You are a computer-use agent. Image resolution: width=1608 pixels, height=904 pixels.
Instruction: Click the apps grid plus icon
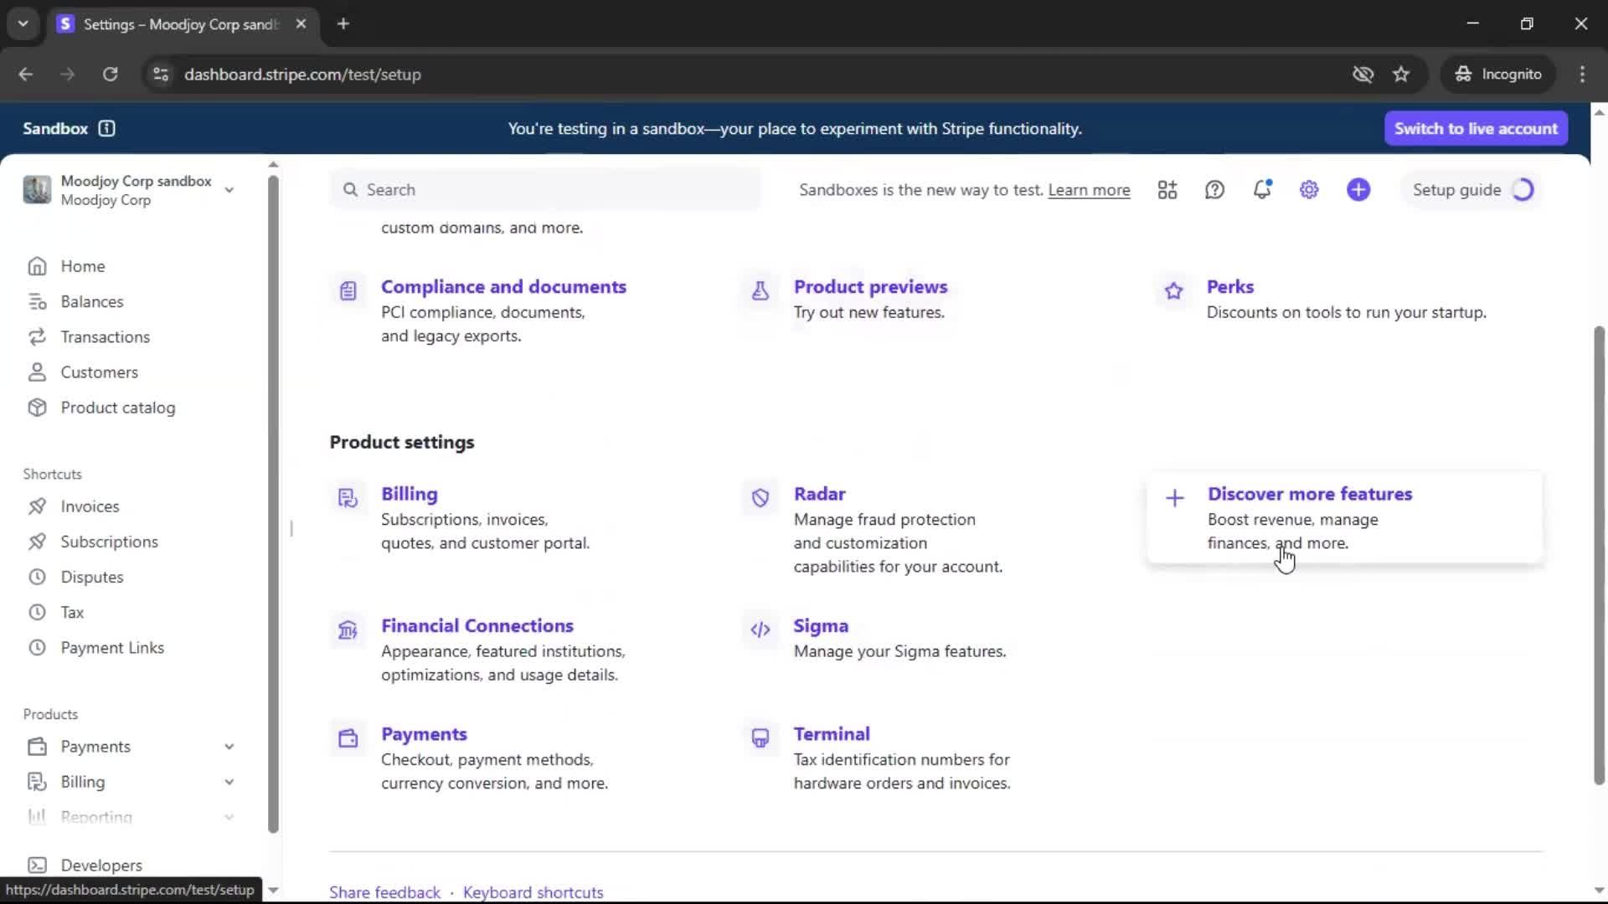coord(1167,190)
